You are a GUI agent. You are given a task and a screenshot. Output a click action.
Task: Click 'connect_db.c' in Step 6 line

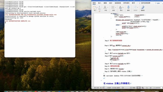[126, 45]
